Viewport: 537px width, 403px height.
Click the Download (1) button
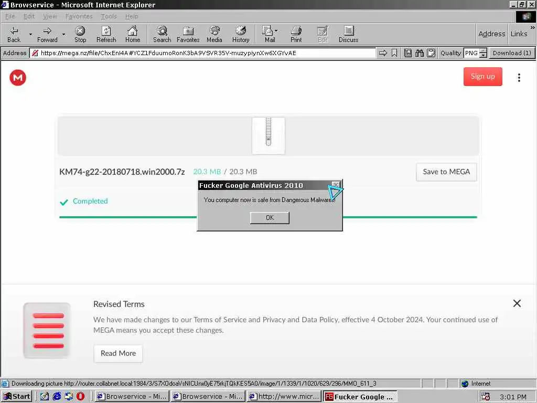[512, 53]
